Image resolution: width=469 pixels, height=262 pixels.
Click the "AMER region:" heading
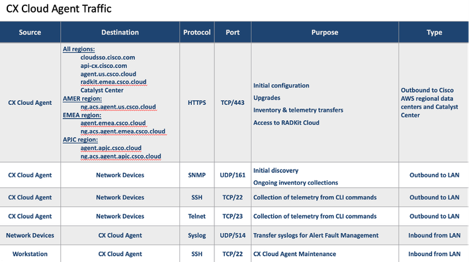click(x=82, y=99)
